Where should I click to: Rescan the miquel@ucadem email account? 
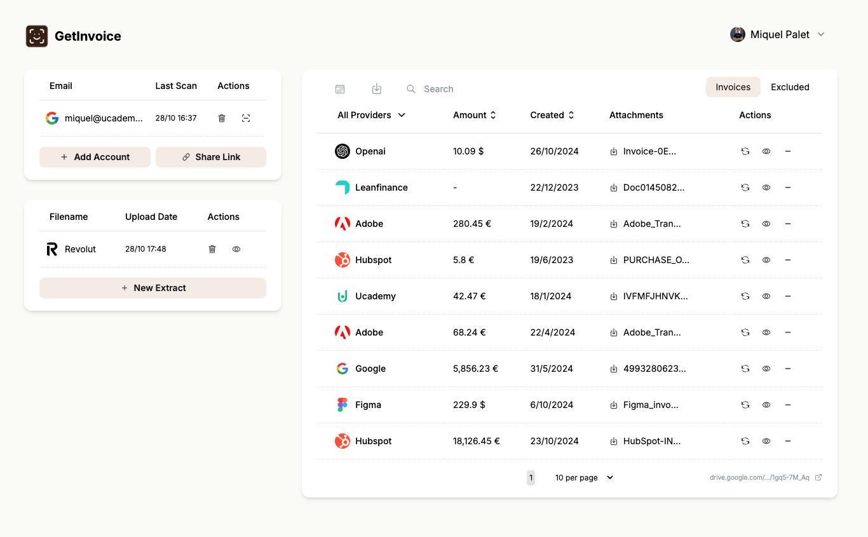246,118
